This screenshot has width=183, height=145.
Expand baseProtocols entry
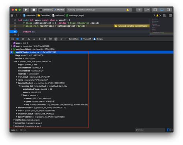click(17, 107)
